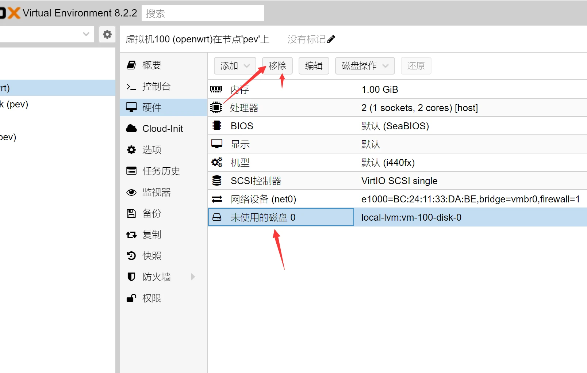
Task: Click the 没有标记 tag label
Action: pyautogui.click(x=307, y=39)
